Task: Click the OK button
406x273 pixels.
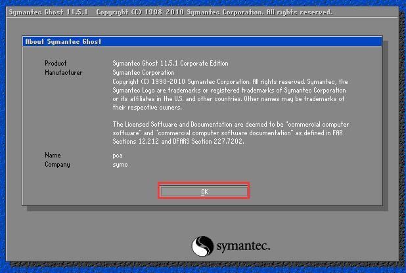Action: pos(204,191)
